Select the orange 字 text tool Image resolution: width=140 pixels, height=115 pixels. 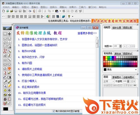click(10, 69)
